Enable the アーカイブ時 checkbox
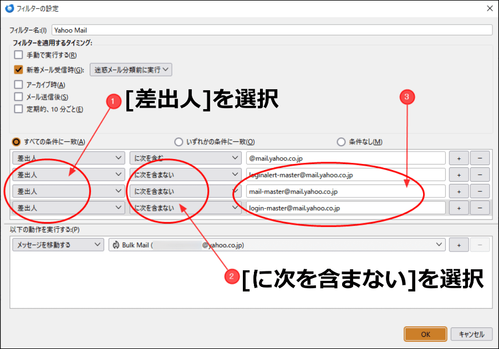The height and width of the screenshot is (349, 499). click(18, 85)
